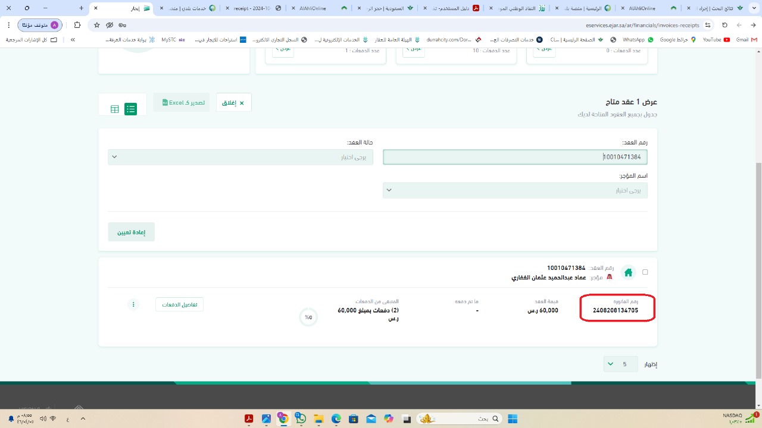Click the green house icon on the contract card
The image size is (762, 428).
click(627, 273)
